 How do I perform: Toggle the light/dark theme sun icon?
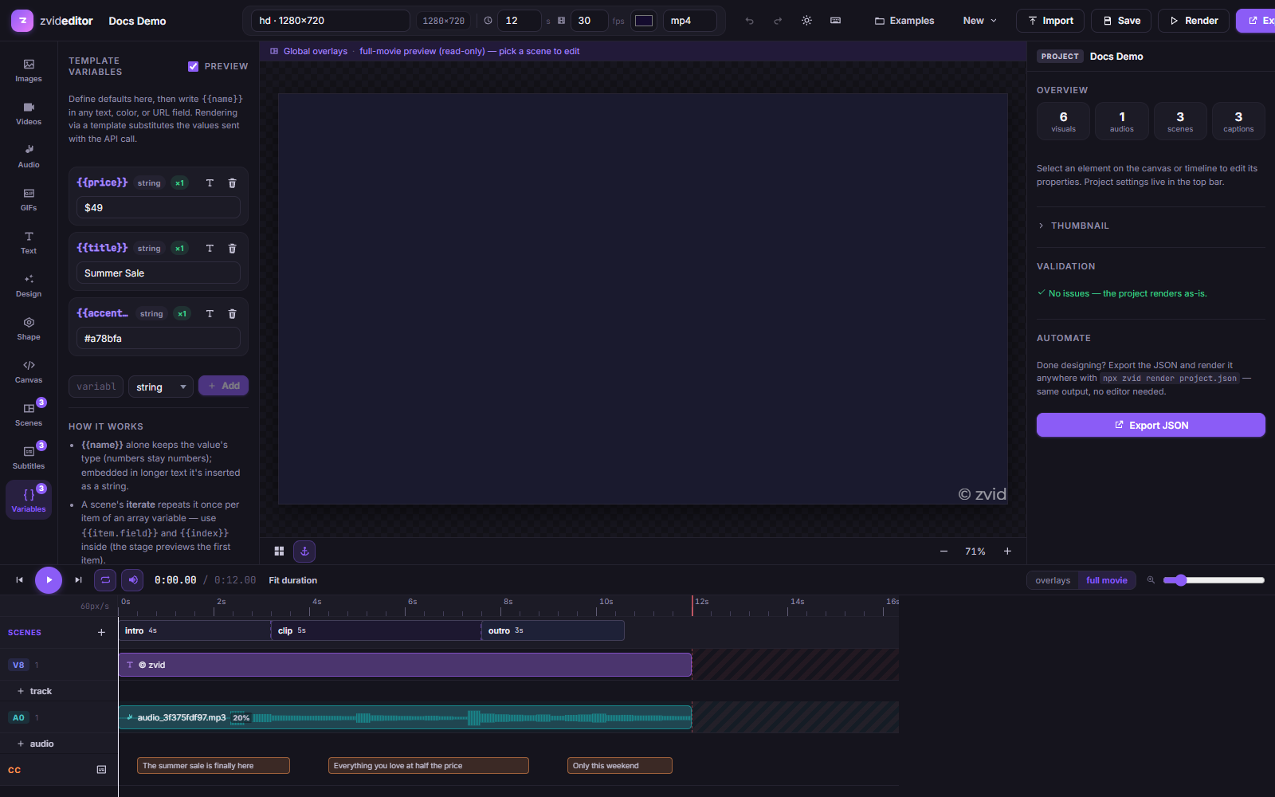coord(806,21)
